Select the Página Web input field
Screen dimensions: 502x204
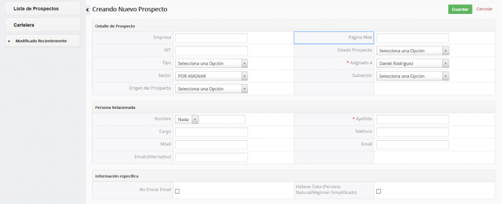tap(412, 38)
